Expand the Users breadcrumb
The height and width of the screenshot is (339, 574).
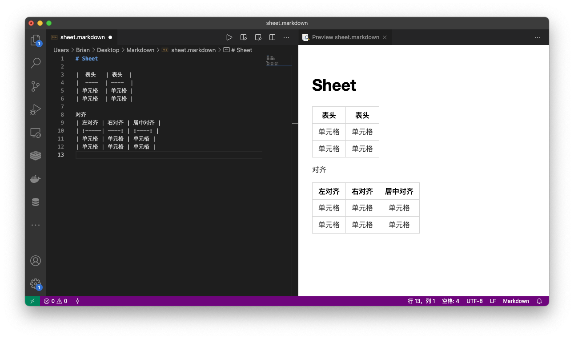[61, 50]
